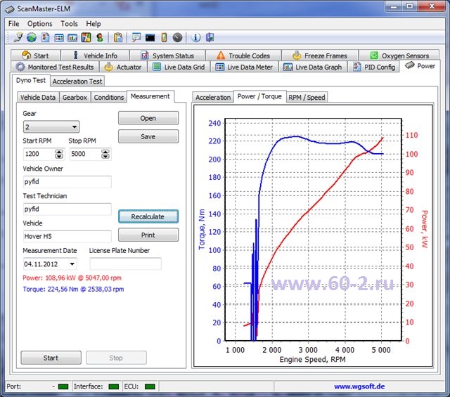The height and width of the screenshot is (397, 450).
Task: Increase the Start RPM stepper value
Action: tap(59, 152)
